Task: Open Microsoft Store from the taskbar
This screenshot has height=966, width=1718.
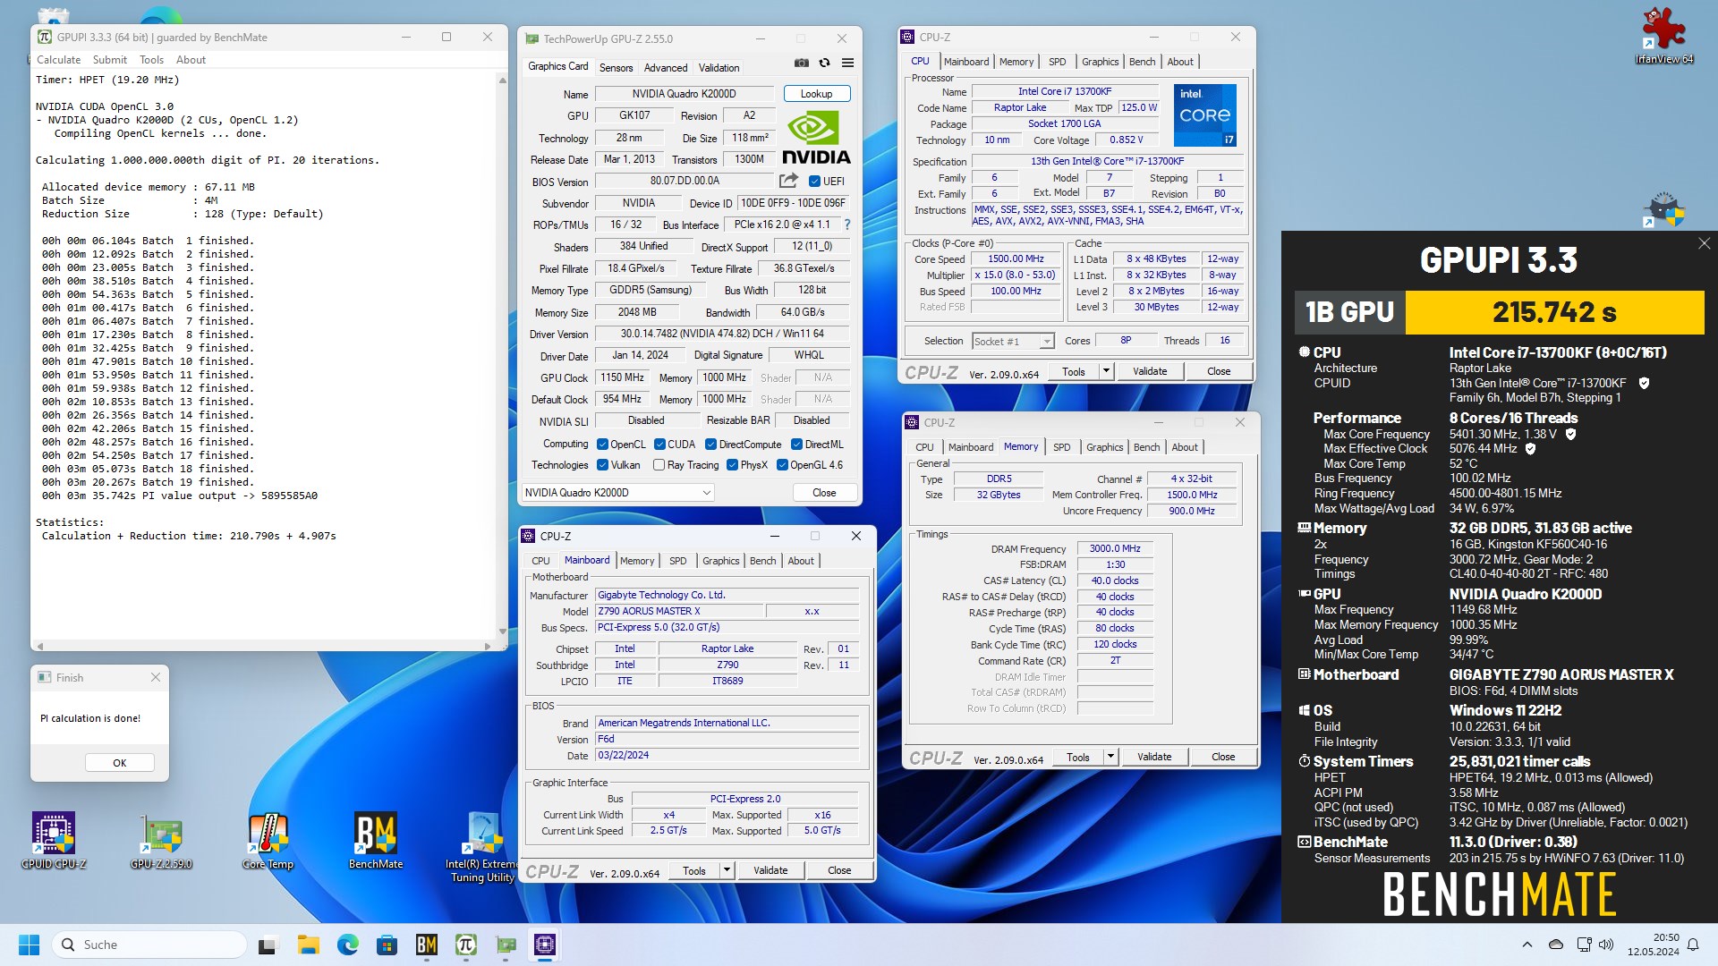Action: (387, 945)
